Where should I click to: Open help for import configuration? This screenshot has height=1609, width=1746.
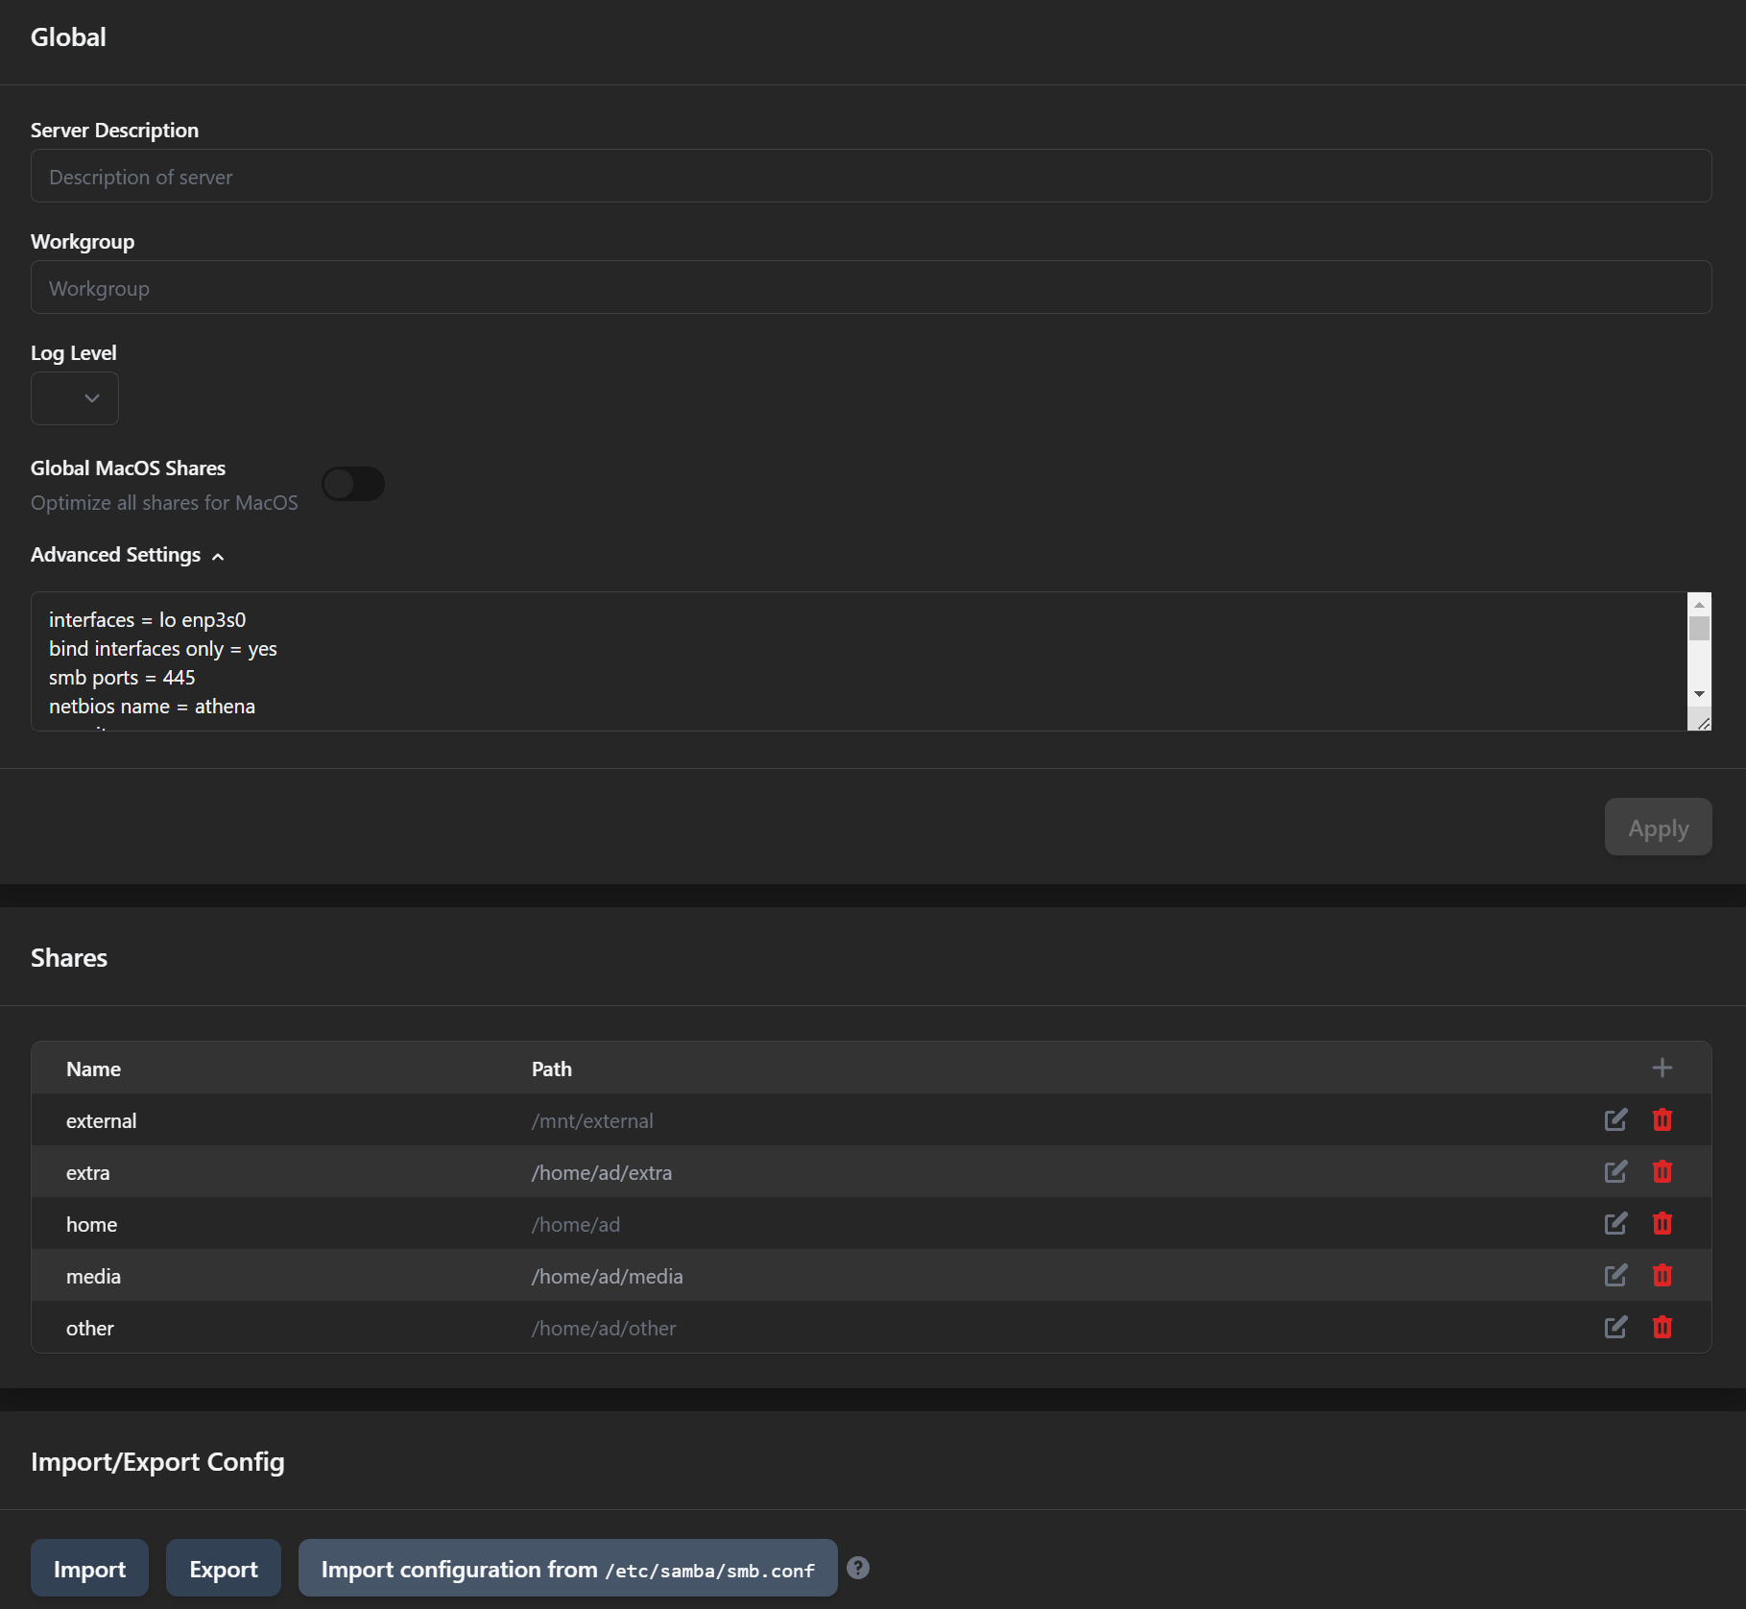[x=858, y=1568]
